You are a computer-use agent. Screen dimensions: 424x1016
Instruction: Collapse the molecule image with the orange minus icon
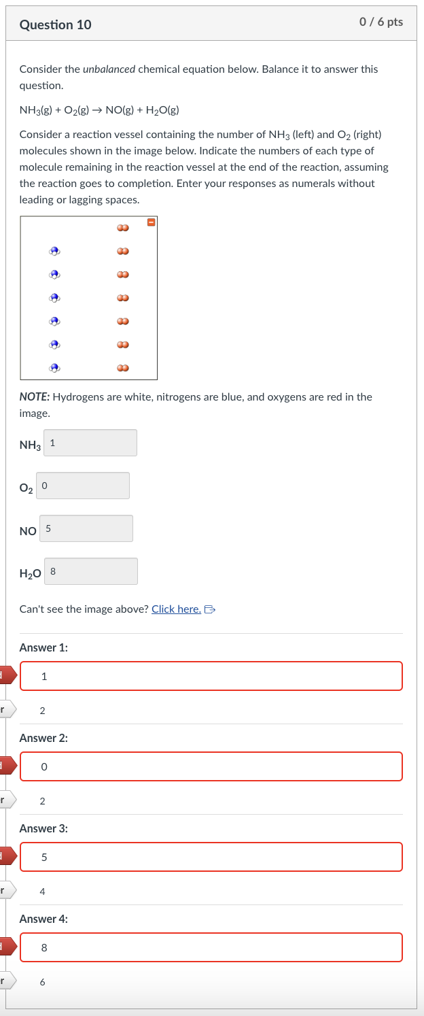[149, 220]
